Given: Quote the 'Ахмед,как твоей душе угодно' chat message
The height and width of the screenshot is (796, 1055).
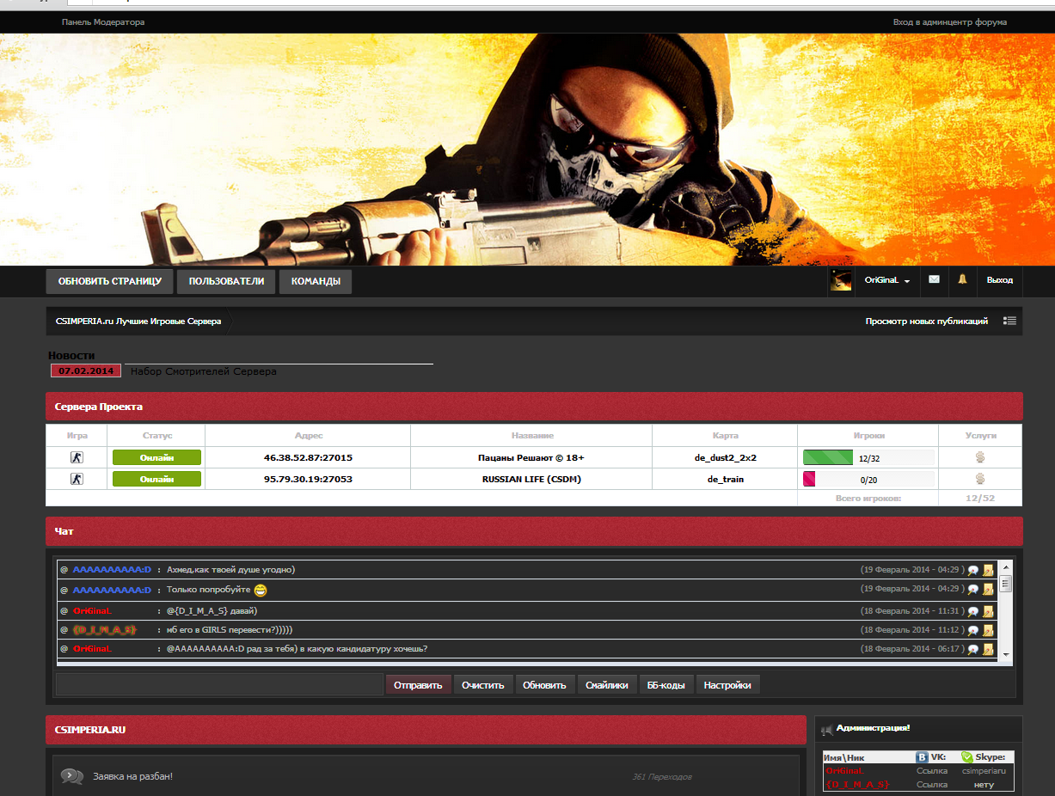Looking at the screenshot, I should [973, 569].
